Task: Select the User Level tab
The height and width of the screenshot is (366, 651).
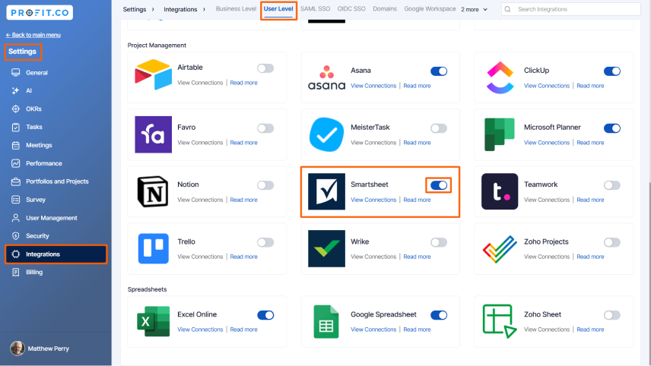Action: [x=278, y=8]
